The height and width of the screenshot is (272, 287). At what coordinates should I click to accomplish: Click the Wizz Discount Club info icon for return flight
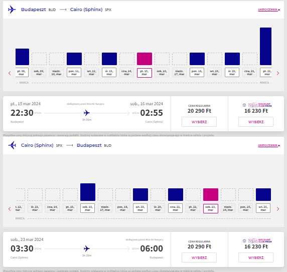(x=244, y=241)
